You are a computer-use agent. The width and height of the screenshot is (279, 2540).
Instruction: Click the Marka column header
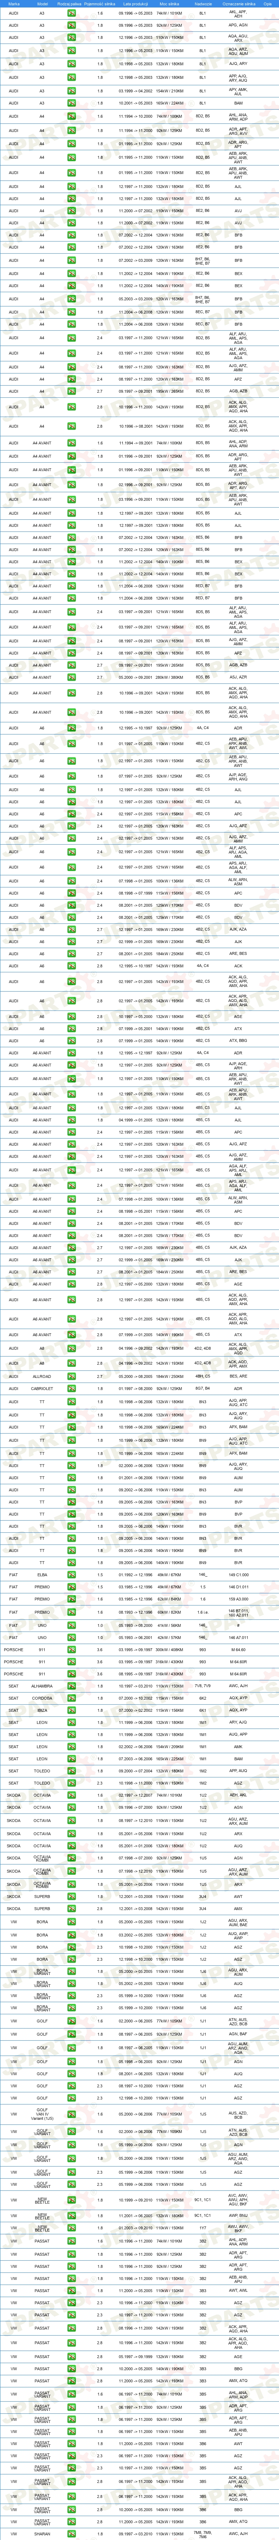[14, 4]
